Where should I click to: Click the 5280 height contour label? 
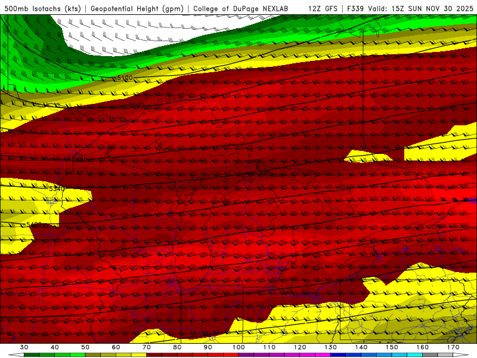(x=80, y=159)
